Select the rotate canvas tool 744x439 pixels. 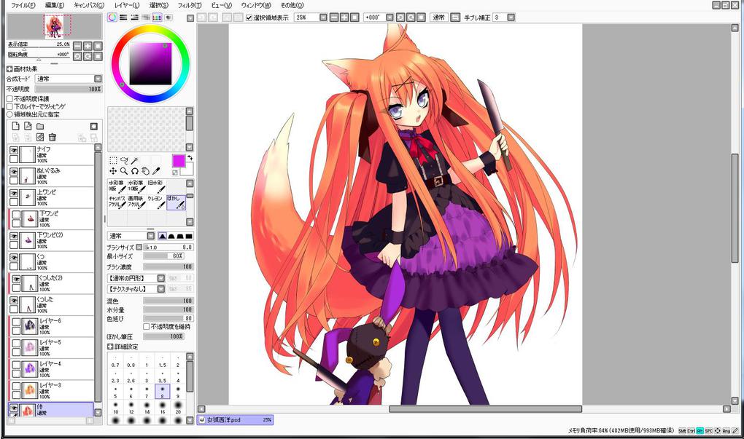(135, 171)
